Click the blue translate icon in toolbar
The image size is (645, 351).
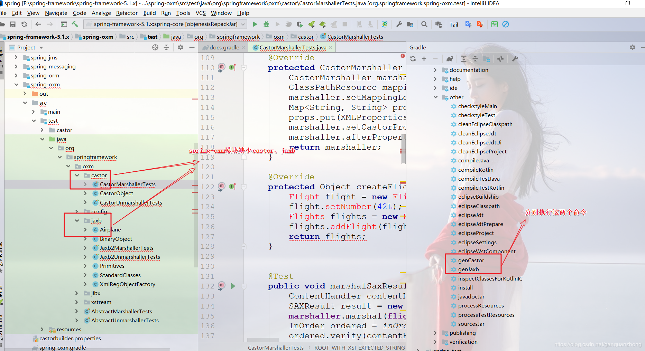(469, 24)
